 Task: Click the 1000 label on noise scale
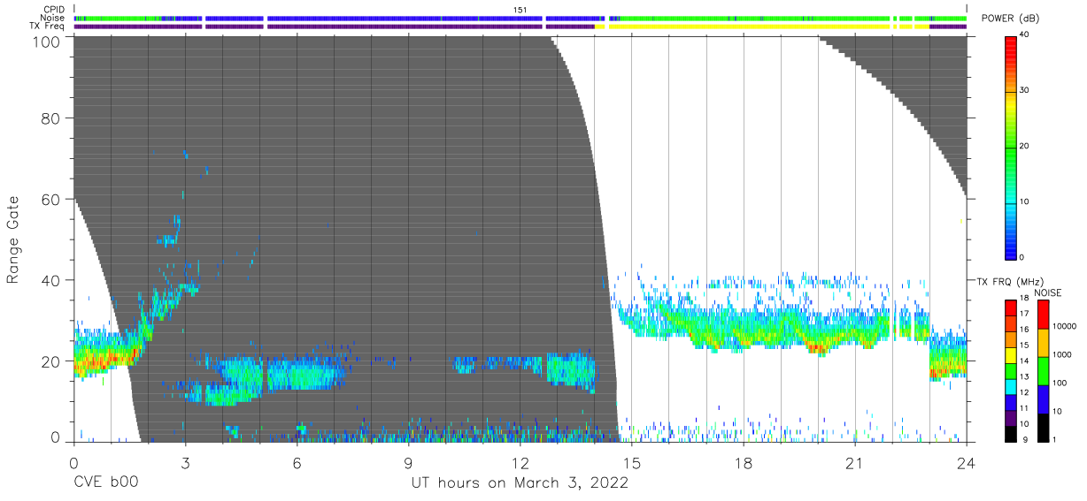click(x=1063, y=354)
